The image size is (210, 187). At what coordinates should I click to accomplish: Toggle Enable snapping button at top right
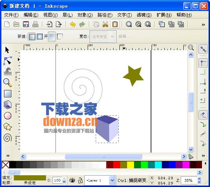203,49
